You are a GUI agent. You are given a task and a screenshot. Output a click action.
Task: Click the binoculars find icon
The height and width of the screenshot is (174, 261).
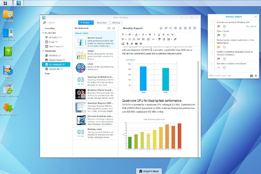(136, 44)
